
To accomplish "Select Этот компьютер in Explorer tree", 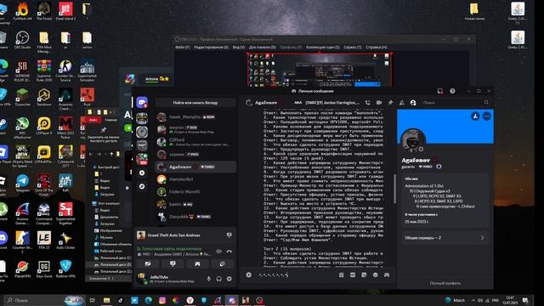I will [106, 203].
